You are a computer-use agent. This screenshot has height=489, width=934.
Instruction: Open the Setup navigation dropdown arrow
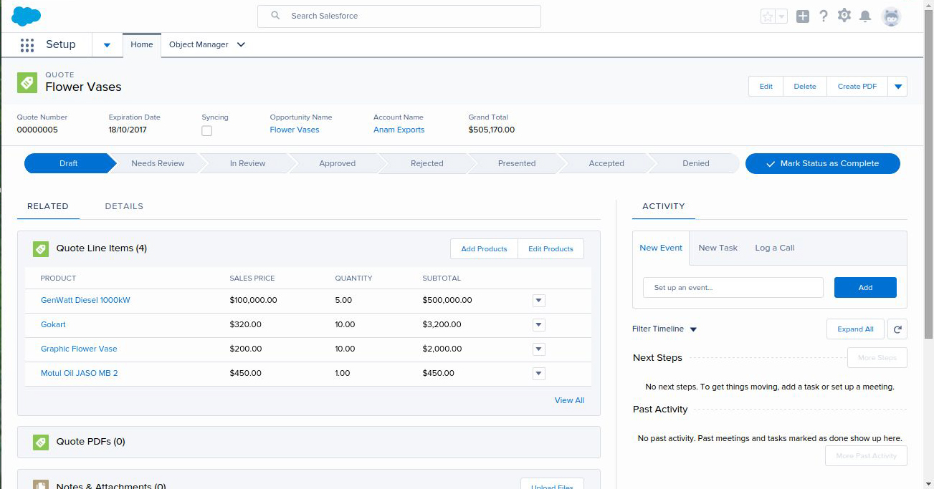(x=107, y=45)
